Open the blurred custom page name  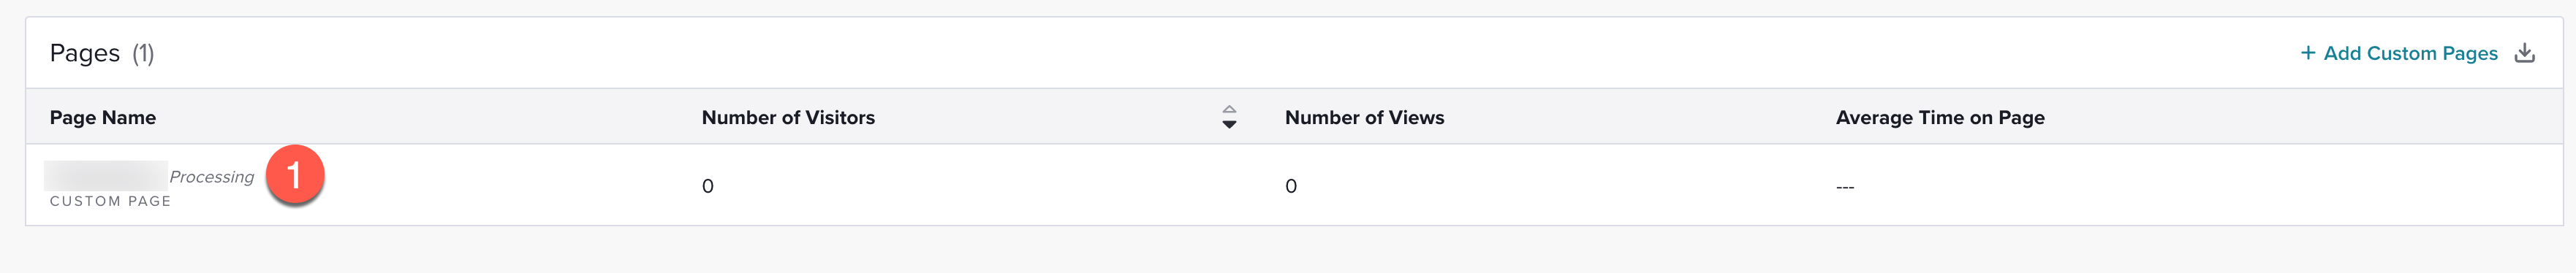[x=106, y=176]
